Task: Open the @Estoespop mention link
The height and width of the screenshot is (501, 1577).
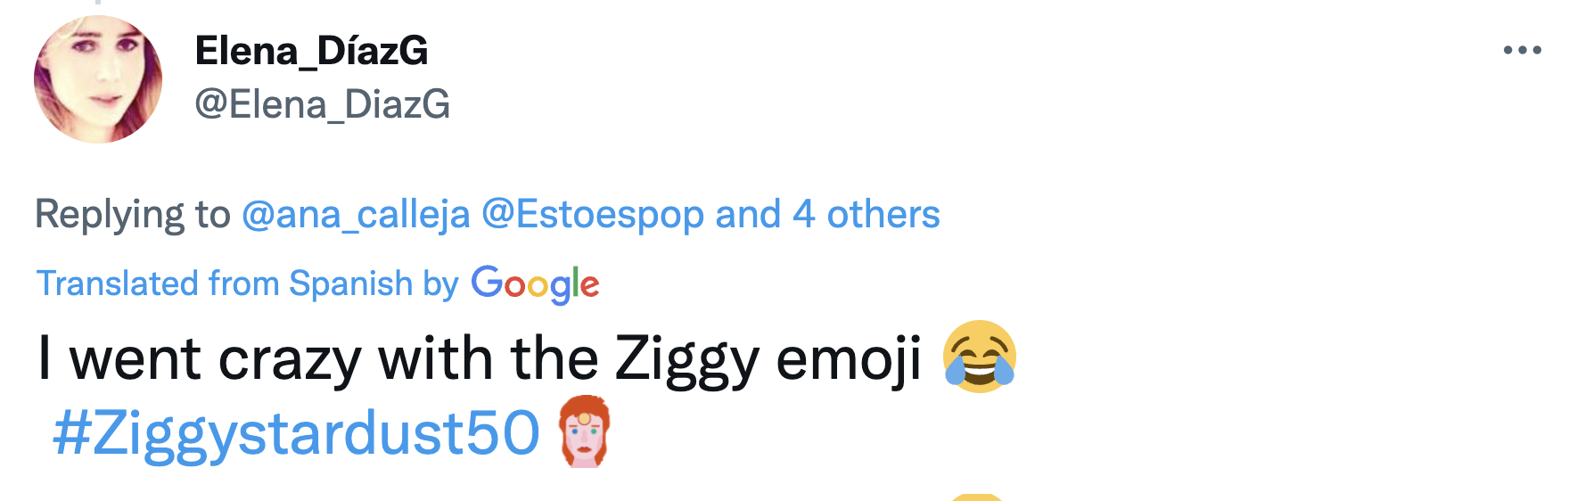Action: click(x=593, y=214)
